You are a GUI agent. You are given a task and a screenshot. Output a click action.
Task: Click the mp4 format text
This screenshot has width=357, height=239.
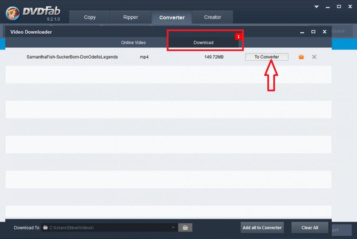pos(144,57)
